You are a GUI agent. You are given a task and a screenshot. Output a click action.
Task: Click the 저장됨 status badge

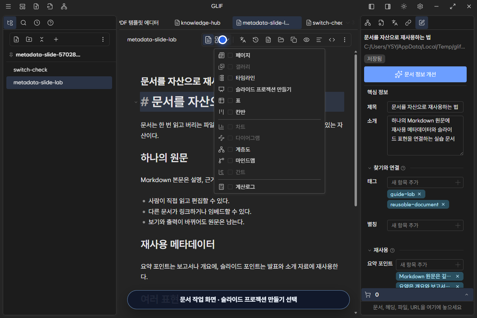[374, 58]
